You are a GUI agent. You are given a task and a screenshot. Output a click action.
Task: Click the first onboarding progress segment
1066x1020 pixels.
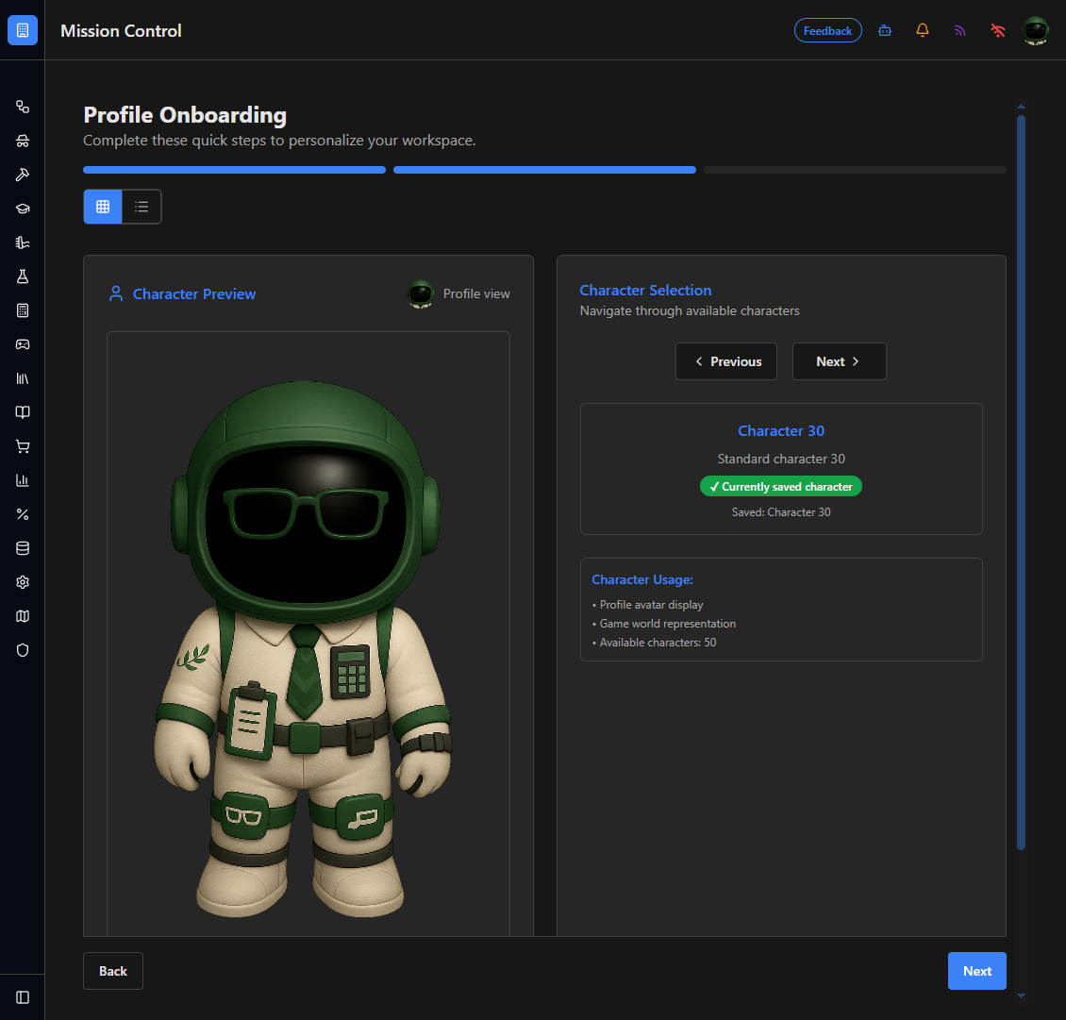pyautogui.click(x=235, y=170)
